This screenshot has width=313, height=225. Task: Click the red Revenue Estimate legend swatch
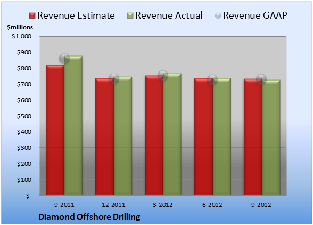coord(32,16)
